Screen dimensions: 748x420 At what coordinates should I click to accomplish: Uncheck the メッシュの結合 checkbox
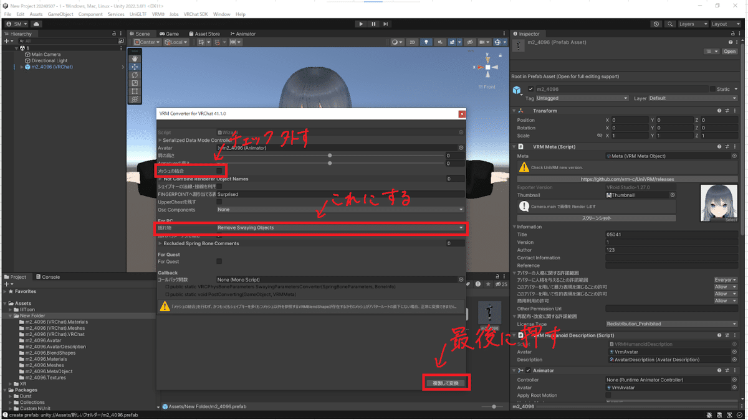pos(219,170)
